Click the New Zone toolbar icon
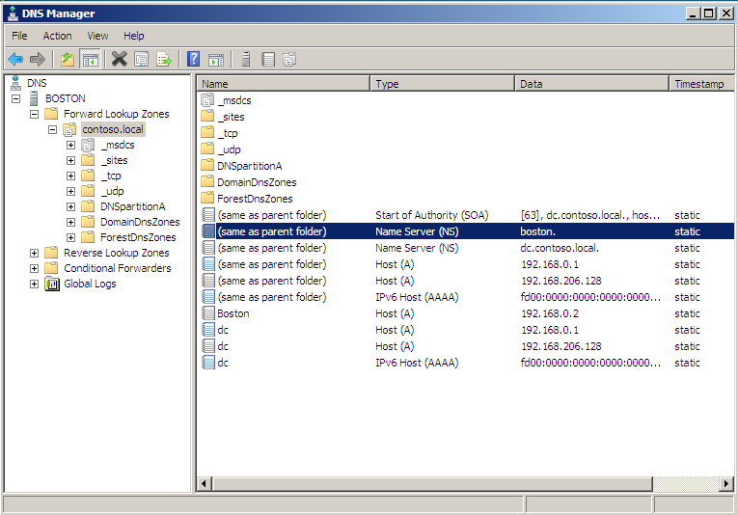Screen dimensions: 738x515 [x=289, y=59]
